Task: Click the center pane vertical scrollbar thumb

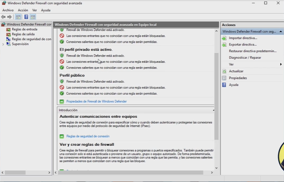Action: (x=216, y=96)
